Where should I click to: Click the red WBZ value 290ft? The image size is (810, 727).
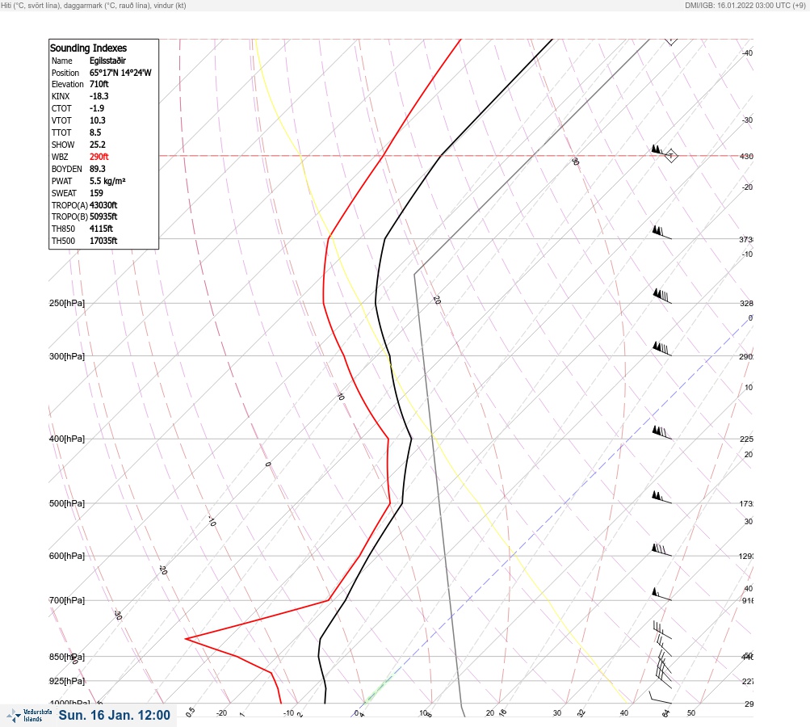point(99,157)
